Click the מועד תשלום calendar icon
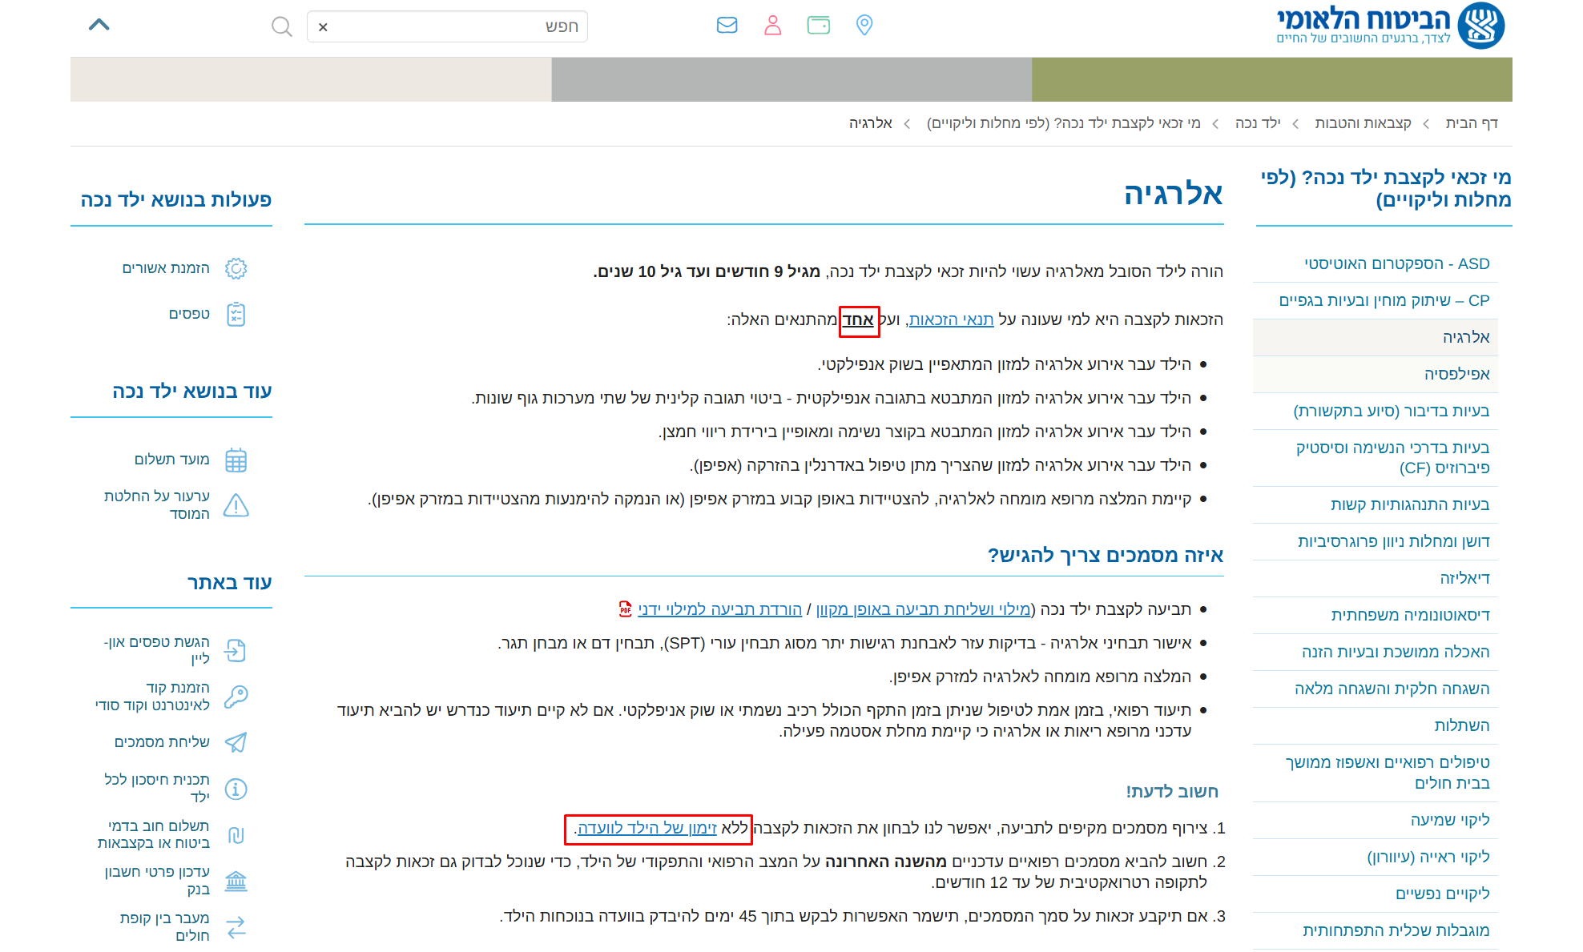 pos(236,460)
